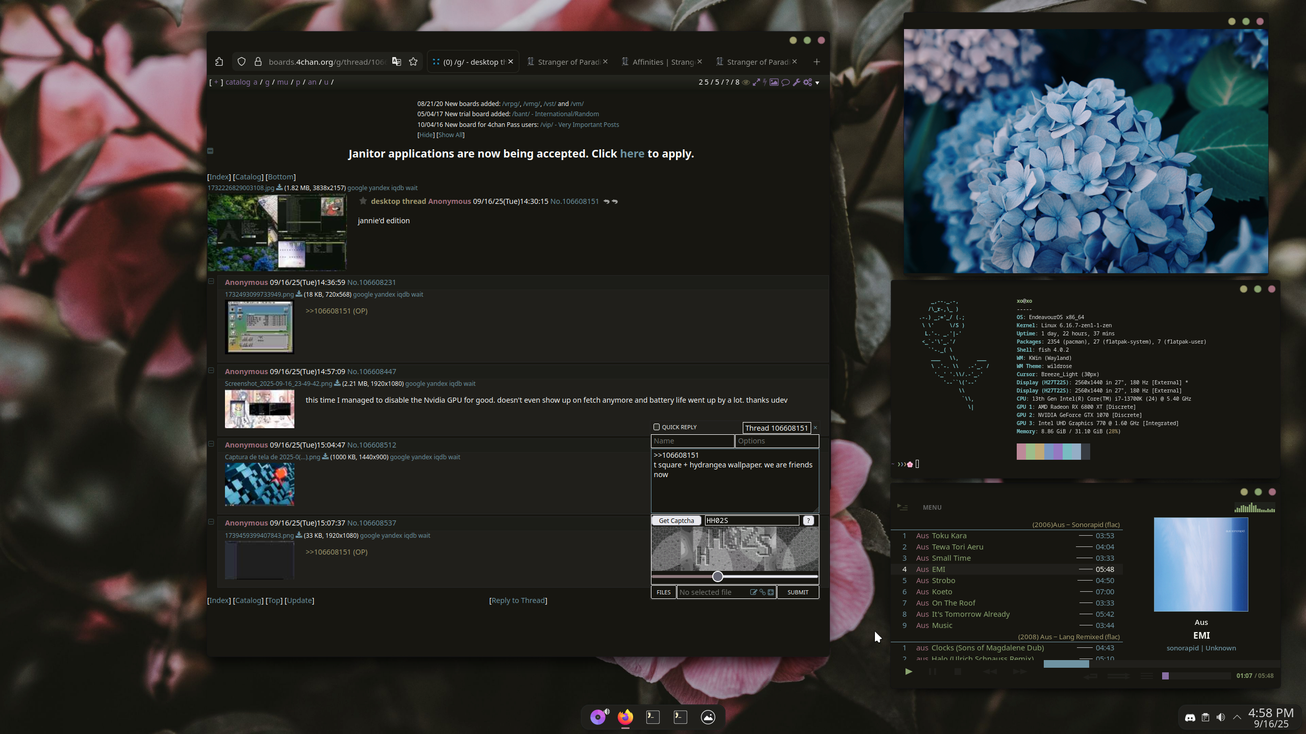Click the translate page icon in address bar
This screenshot has height=734, width=1306.
tap(396, 62)
